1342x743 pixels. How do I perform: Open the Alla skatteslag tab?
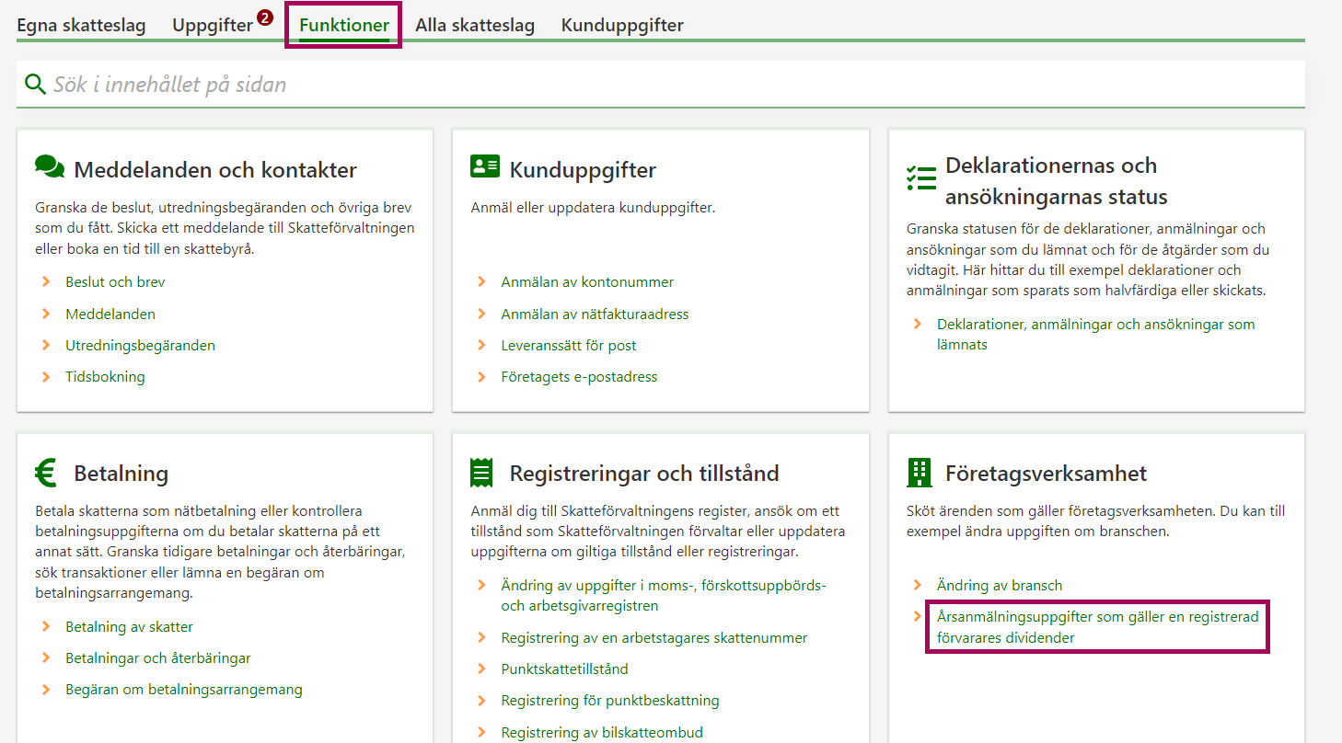click(474, 26)
